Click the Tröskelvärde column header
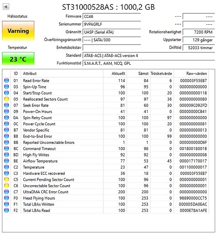216x233 pixels. 162,73
